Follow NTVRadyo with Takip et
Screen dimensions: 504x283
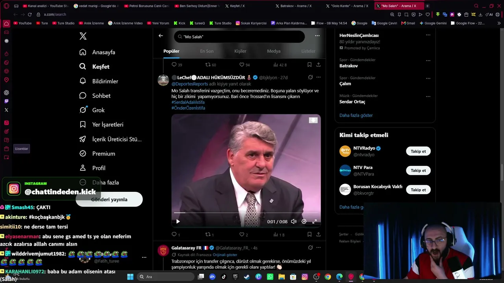[x=418, y=151]
